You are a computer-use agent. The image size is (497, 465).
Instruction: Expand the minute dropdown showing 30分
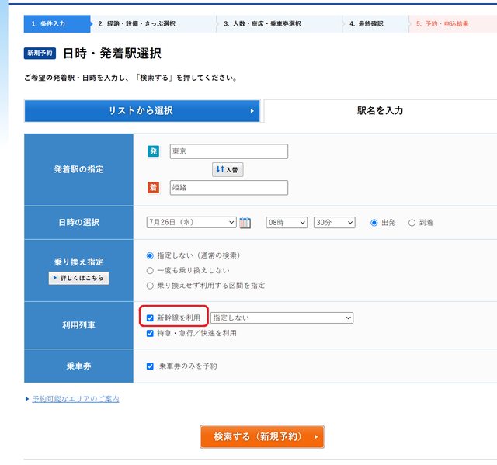334,223
